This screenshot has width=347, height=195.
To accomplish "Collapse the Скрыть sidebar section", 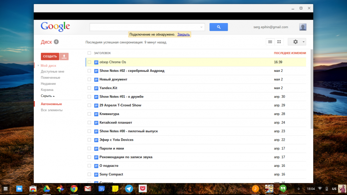I will (x=47, y=96).
